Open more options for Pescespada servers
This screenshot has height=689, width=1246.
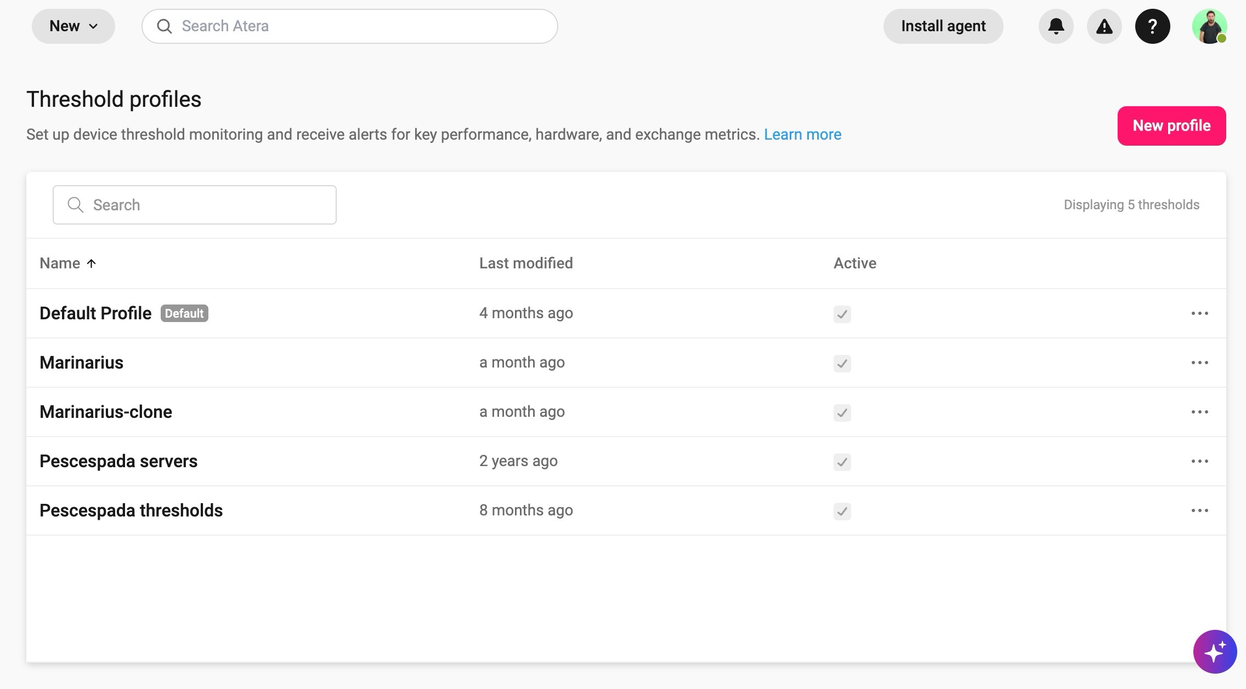pyautogui.click(x=1199, y=461)
